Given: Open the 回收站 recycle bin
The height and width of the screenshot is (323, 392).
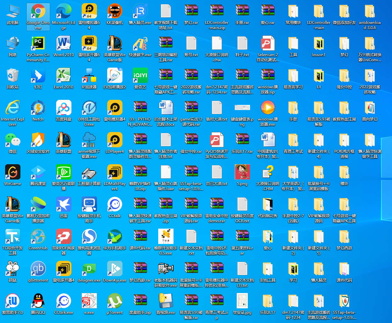Looking at the screenshot, I should point(13,79).
